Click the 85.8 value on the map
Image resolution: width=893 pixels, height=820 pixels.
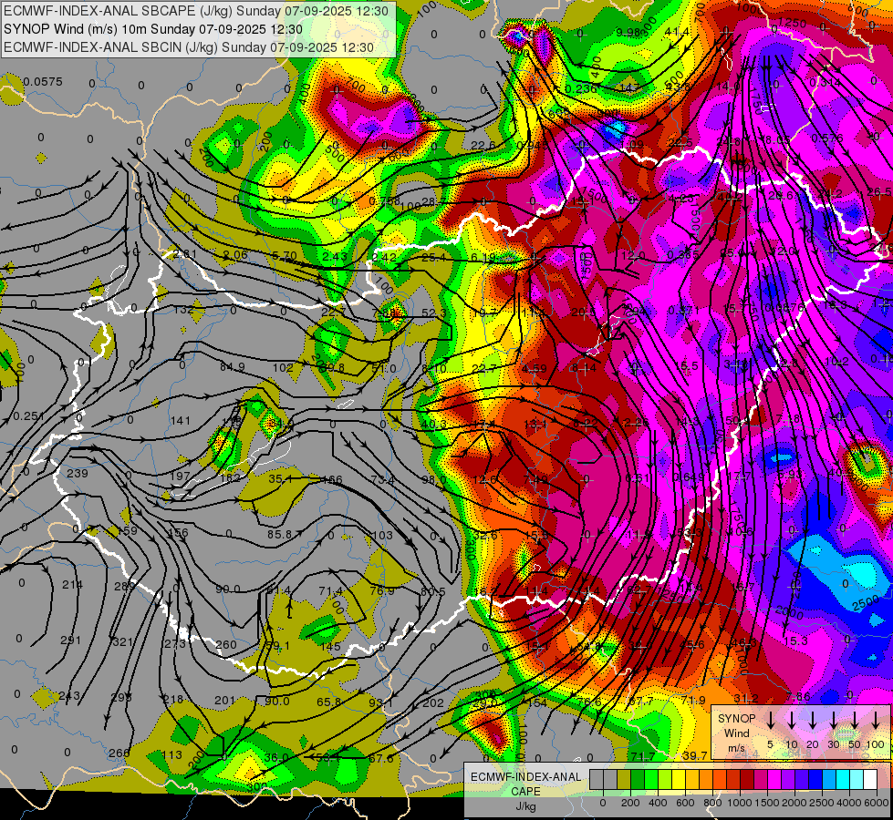click(x=280, y=534)
